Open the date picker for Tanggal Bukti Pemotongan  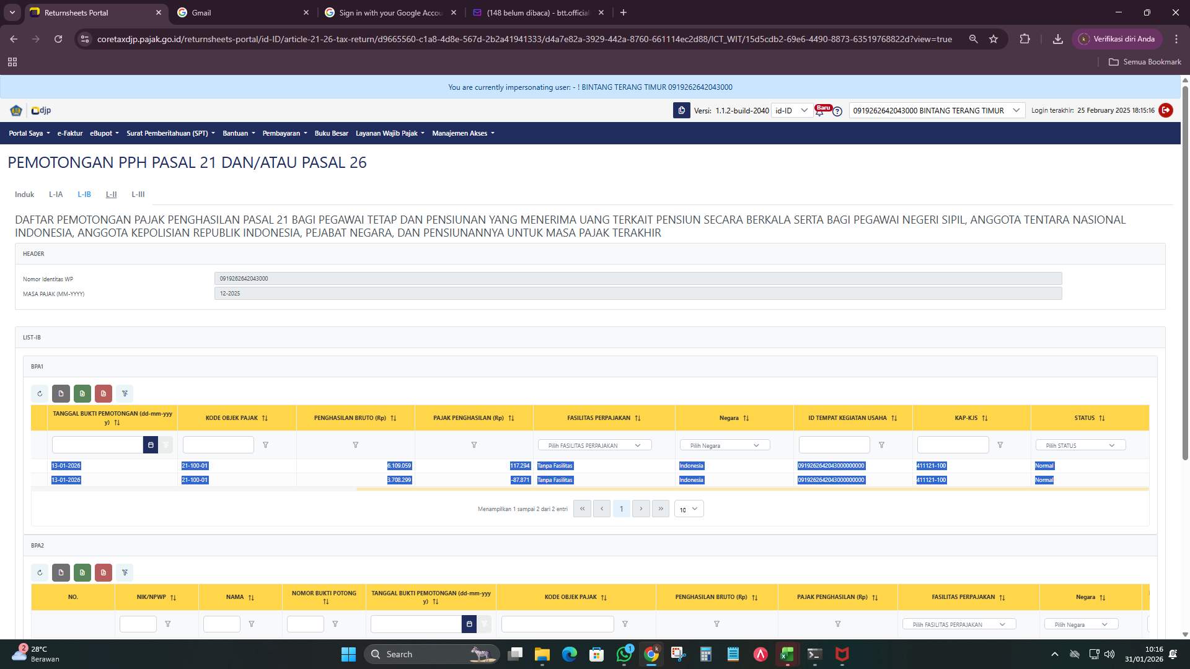pyautogui.click(x=151, y=445)
